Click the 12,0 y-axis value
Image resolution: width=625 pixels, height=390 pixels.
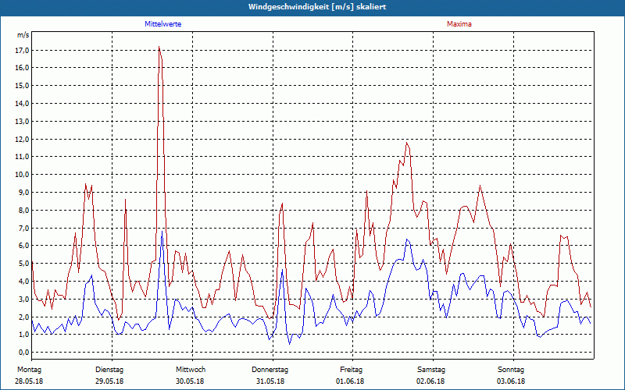coord(23,140)
